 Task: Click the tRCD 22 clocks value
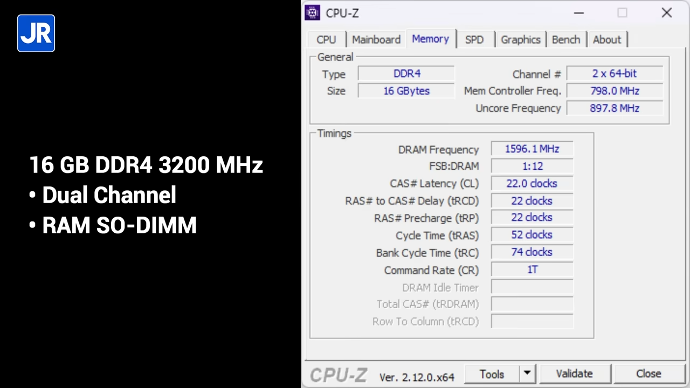pos(532,201)
